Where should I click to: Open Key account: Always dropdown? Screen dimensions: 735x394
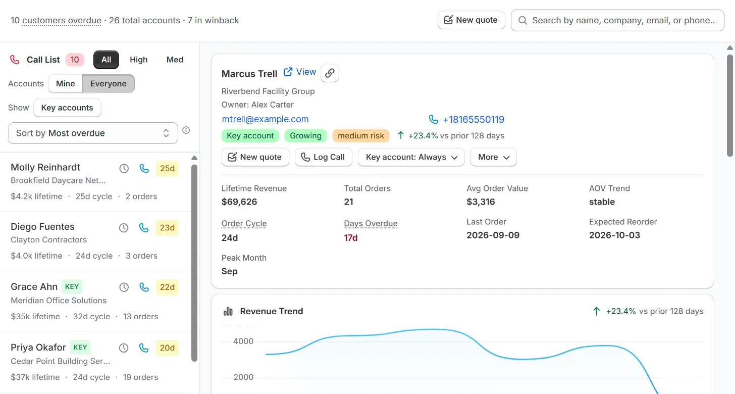(x=411, y=157)
